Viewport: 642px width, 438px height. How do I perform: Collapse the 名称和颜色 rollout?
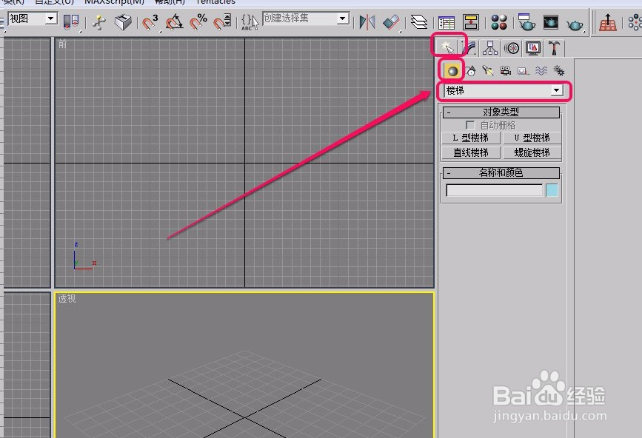(x=501, y=172)
